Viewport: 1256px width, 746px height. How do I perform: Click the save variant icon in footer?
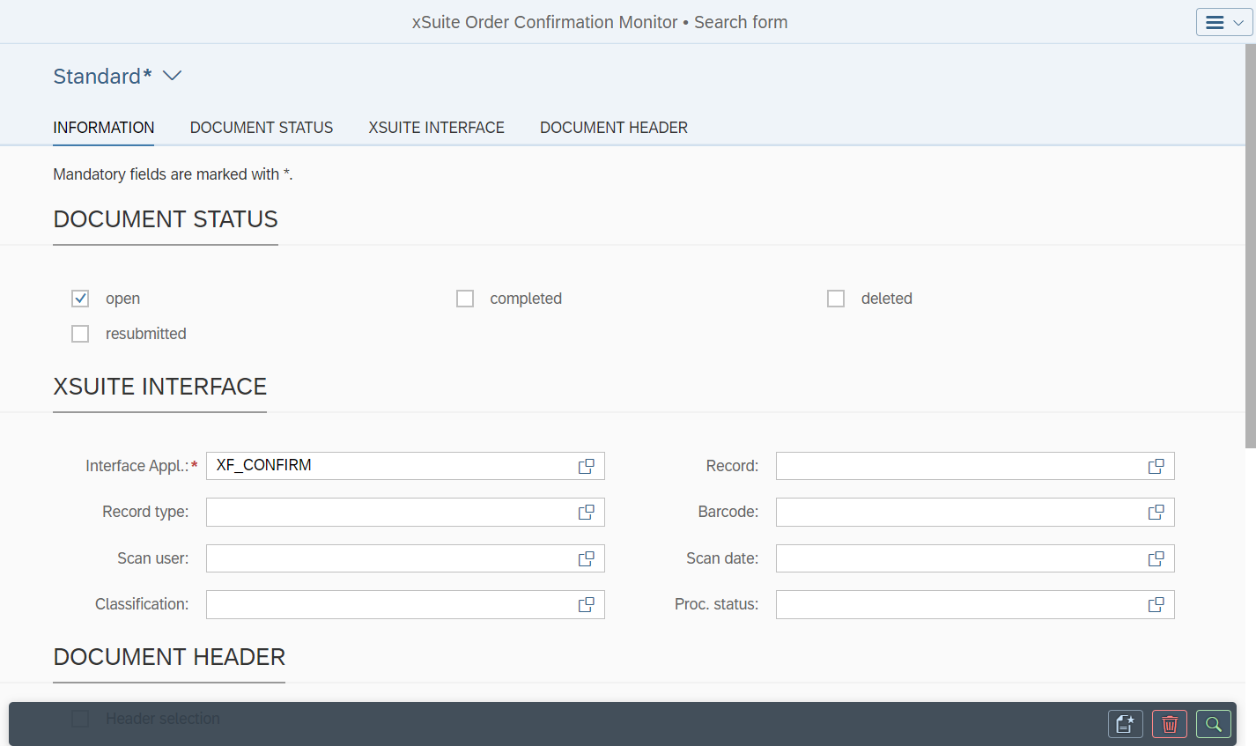tap(1125, 724)
